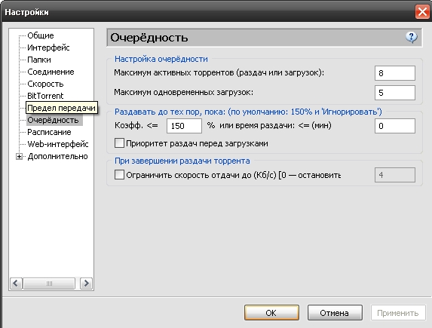Viewport: 432px width, 328px height.
Task: Click the maximum simultaneous downloads field
Action: 395,93
